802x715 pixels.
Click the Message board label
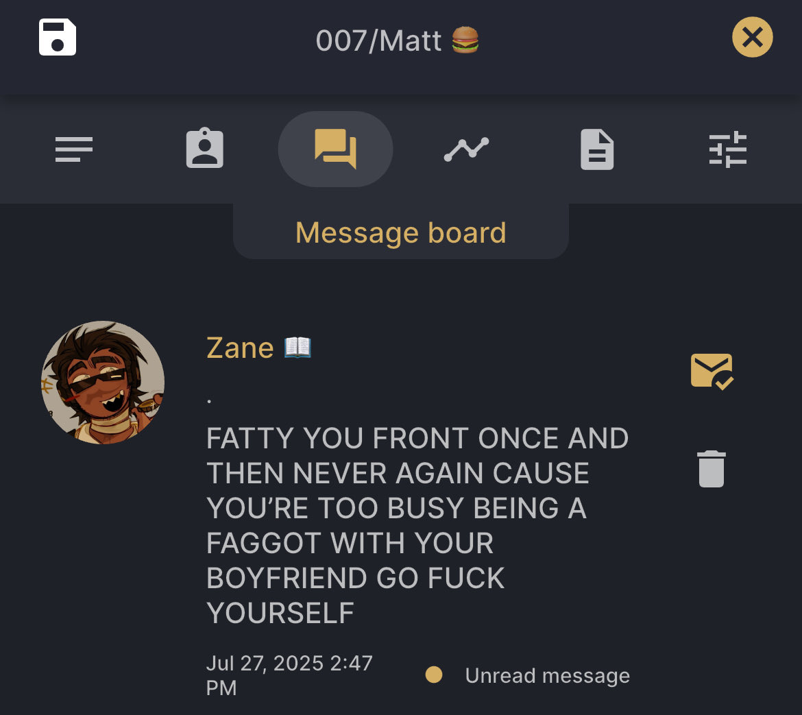401,232
